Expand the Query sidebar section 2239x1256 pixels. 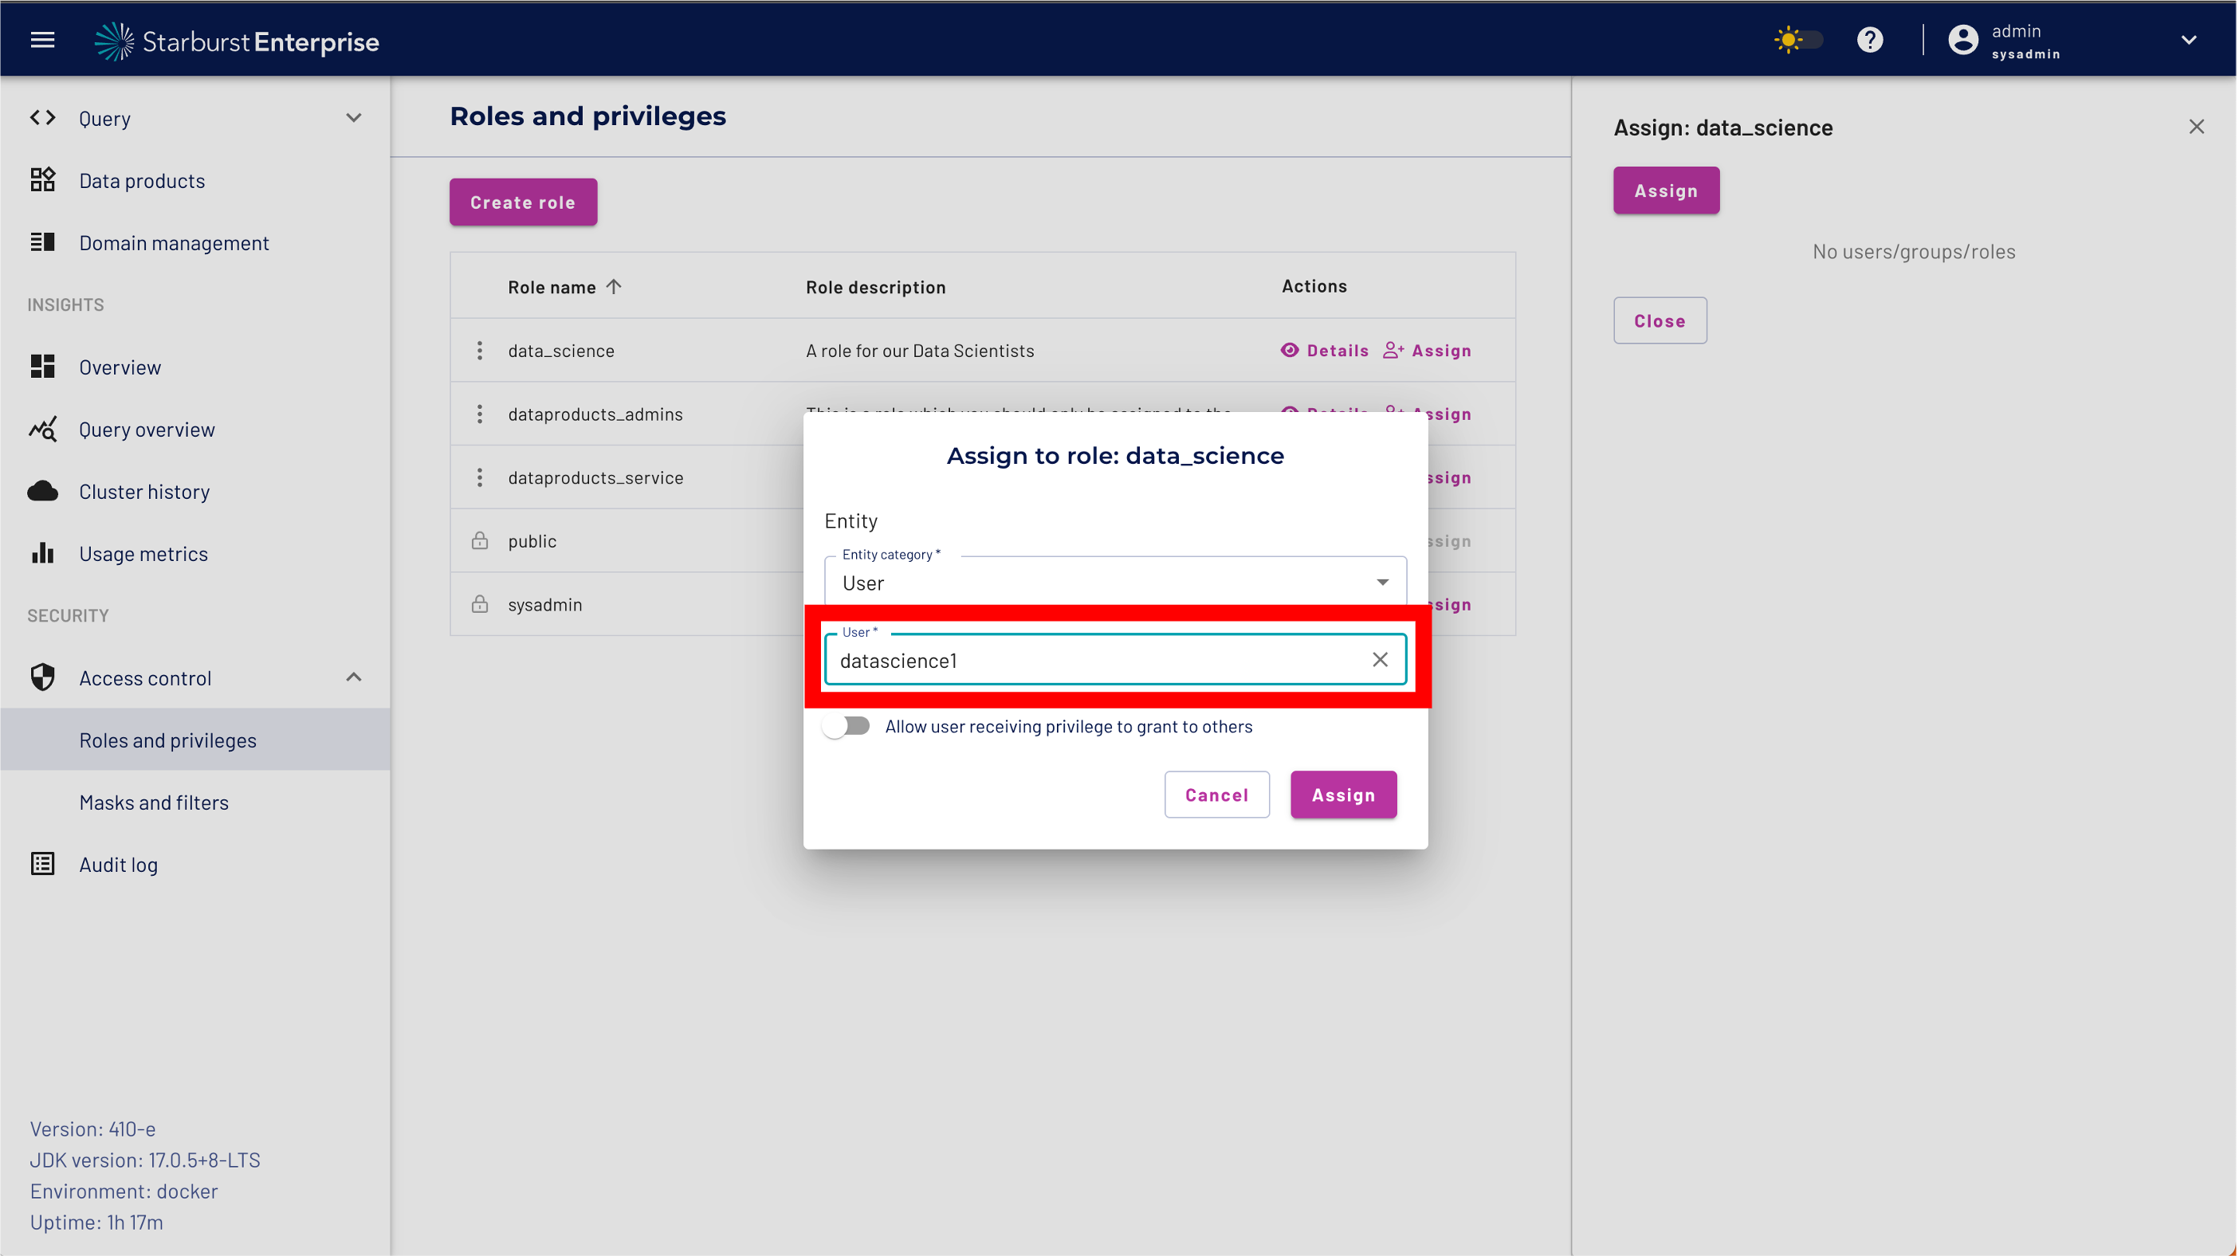point(353,118)
